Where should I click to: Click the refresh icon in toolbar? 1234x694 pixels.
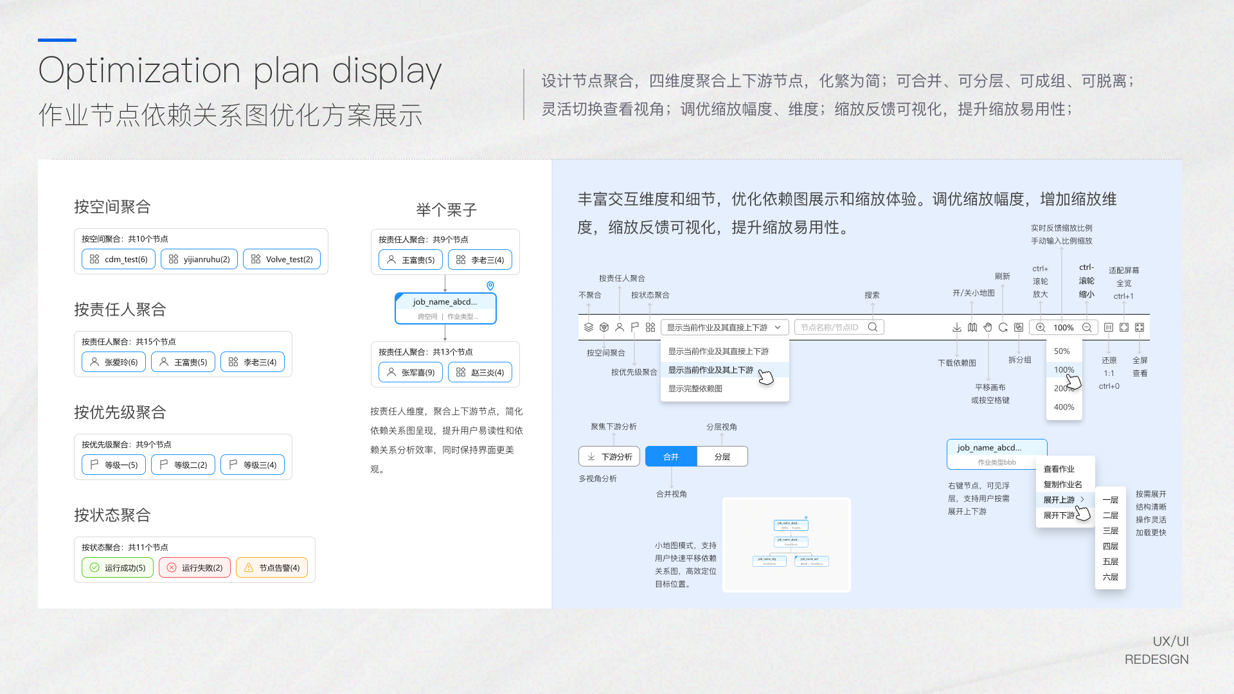pos(1003,328)
